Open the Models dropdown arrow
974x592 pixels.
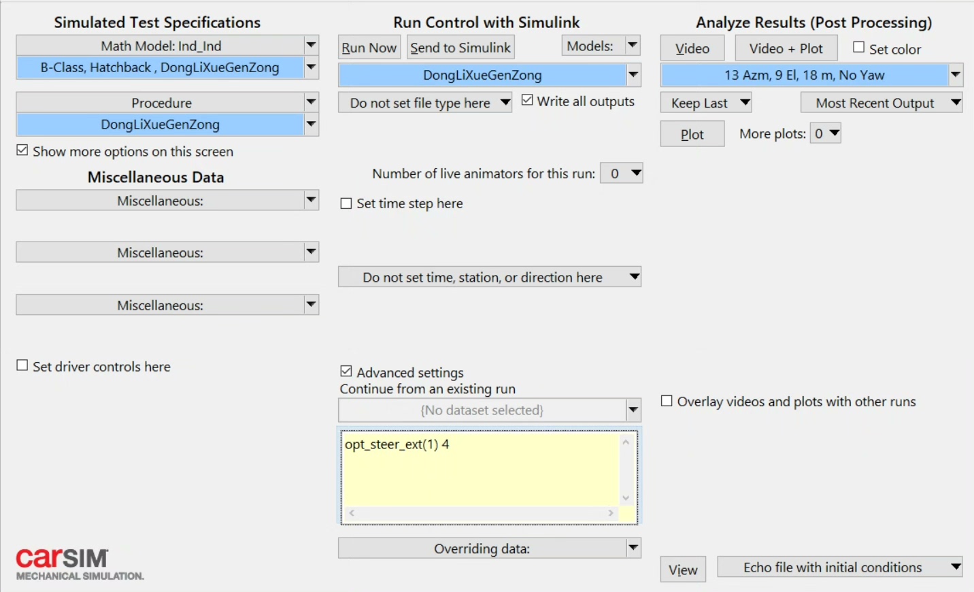pos(633,46)
